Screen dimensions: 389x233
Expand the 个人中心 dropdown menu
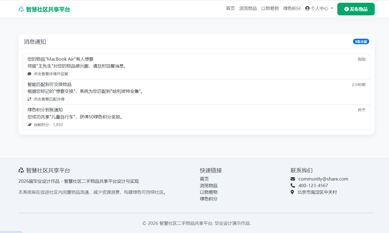[x=319, y=9]
